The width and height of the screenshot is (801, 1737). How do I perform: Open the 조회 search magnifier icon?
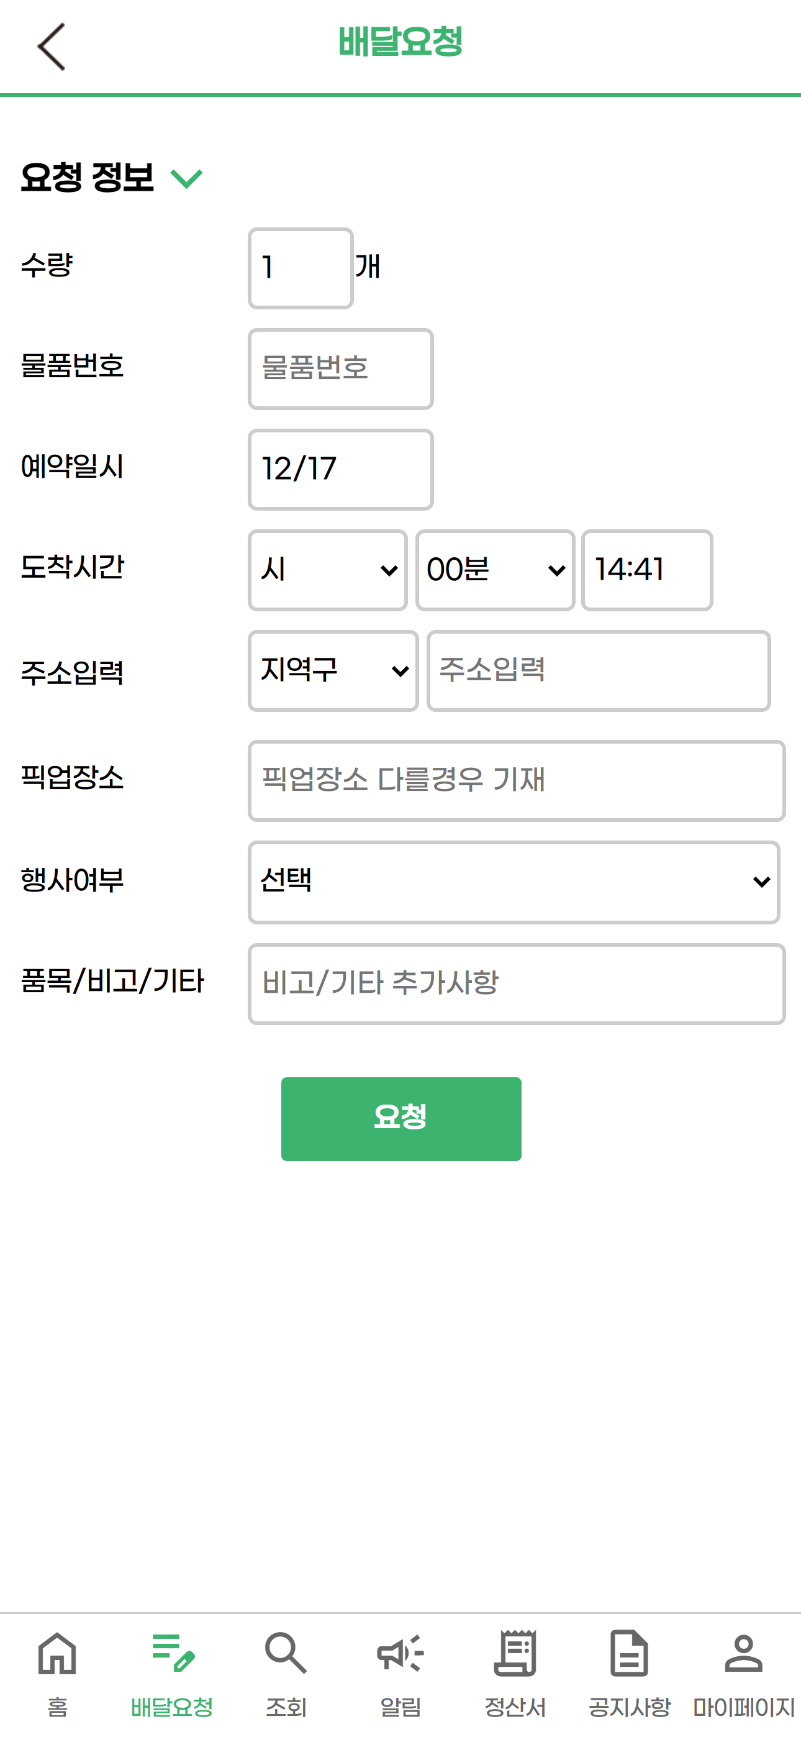(286, 1653)
